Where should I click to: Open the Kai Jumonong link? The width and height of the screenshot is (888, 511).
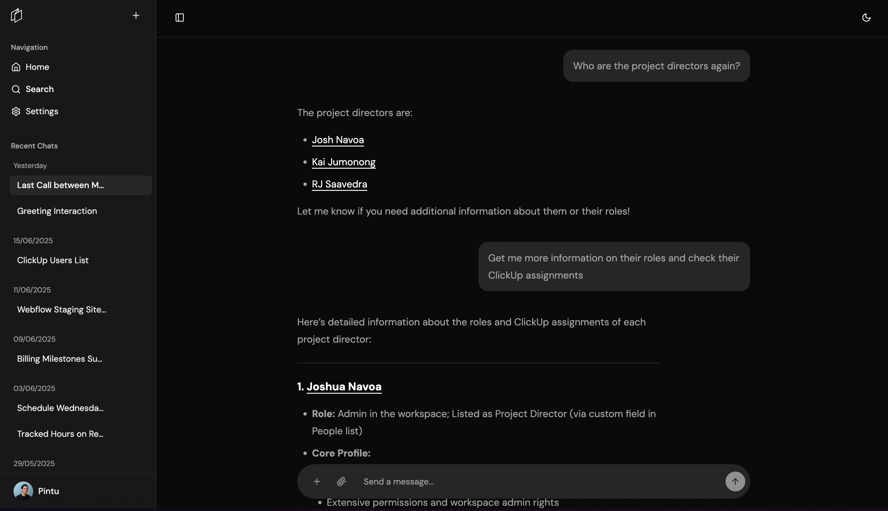(343, 162)
